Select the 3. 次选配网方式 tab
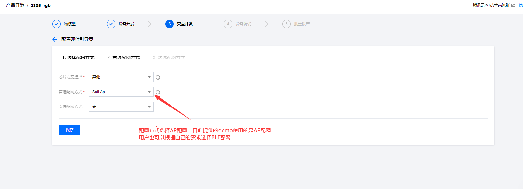 click(x=169, y=57)
